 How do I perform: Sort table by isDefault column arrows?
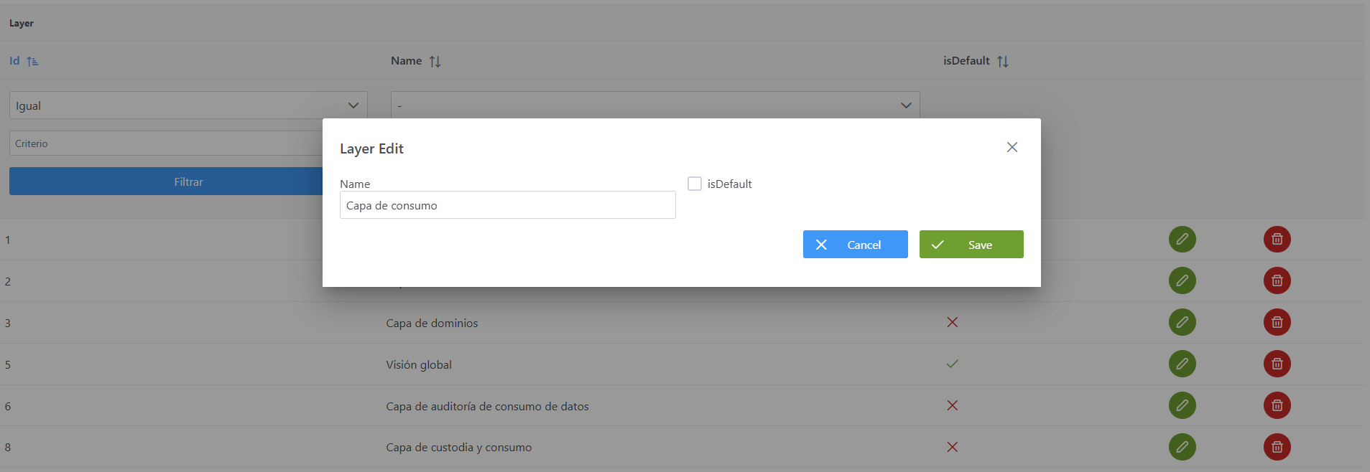pyautogui.click(x=1002, y=62)
